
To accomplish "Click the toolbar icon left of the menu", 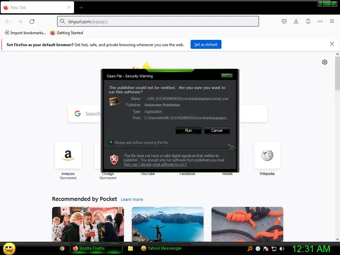I will 320,21.
